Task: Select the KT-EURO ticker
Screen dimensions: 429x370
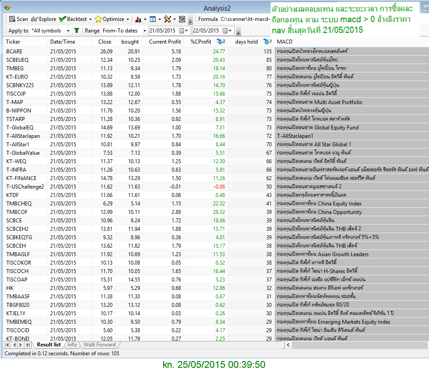Action: point(17,76)
